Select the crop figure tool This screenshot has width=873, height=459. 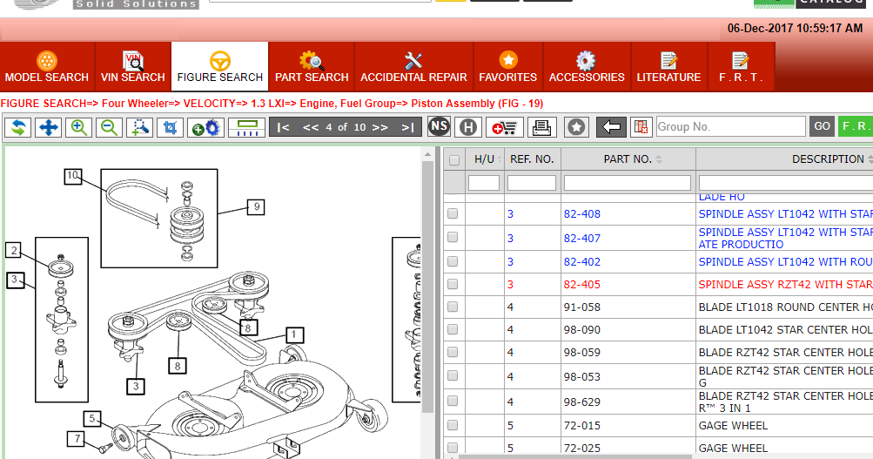170,127
